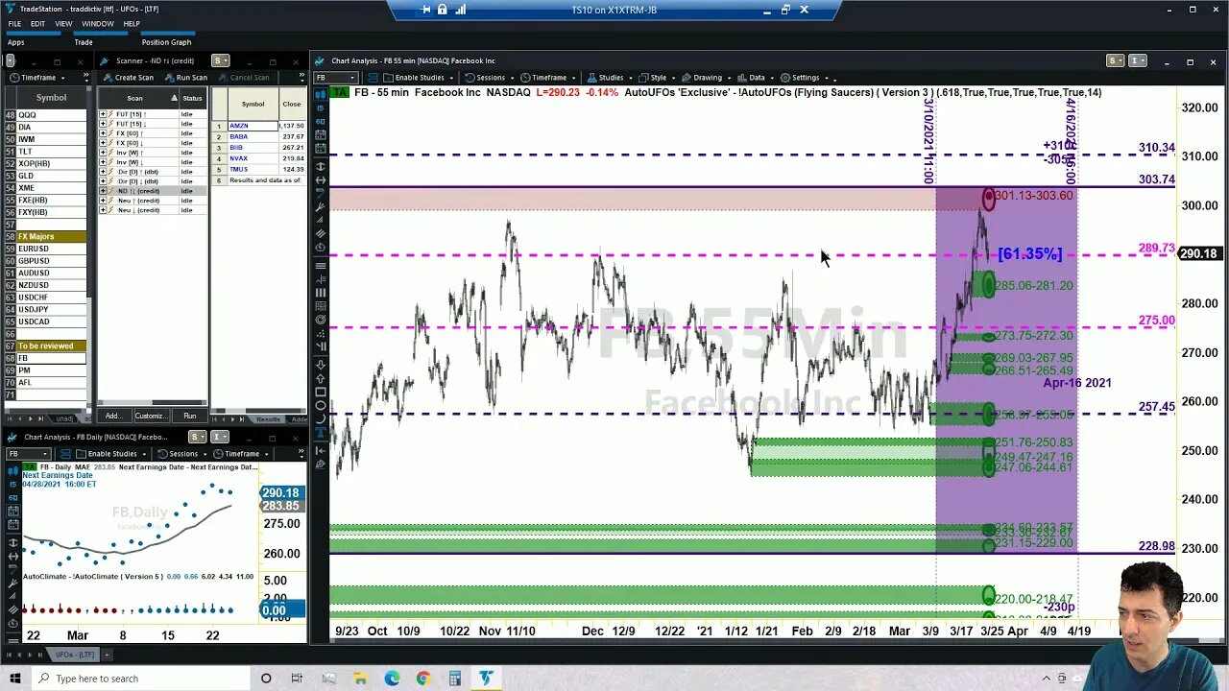The width and height of the screenshot is (1229, 691).
Task: Click the highlighted daily calendar icon in FB Daily chart
Action: click(12, 511)
